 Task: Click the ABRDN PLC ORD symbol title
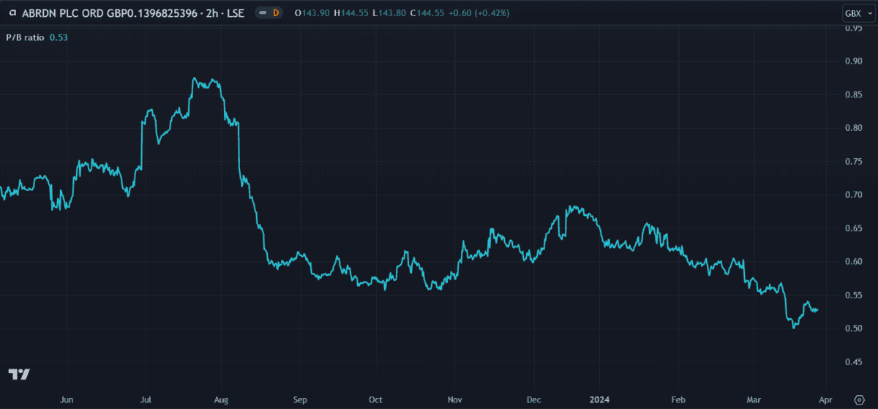click(x=107, y=13)
